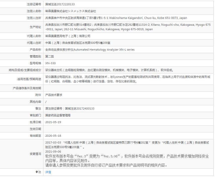Select product name Automated Hematology Analyzer XN-L series
The height and width of the screenshot is (177, 215).
tap(90, 50)
